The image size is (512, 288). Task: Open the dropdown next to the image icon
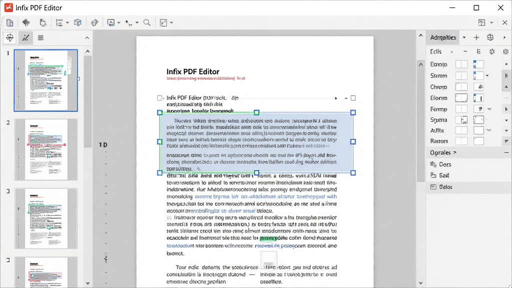click(119, 23)
